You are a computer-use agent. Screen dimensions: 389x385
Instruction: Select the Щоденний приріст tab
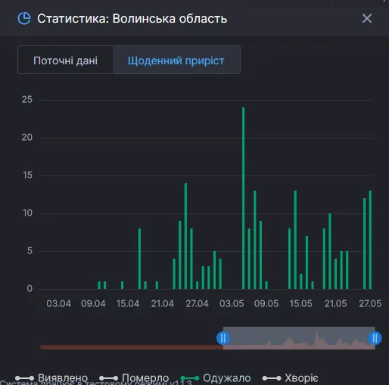(x=176, y=60)
